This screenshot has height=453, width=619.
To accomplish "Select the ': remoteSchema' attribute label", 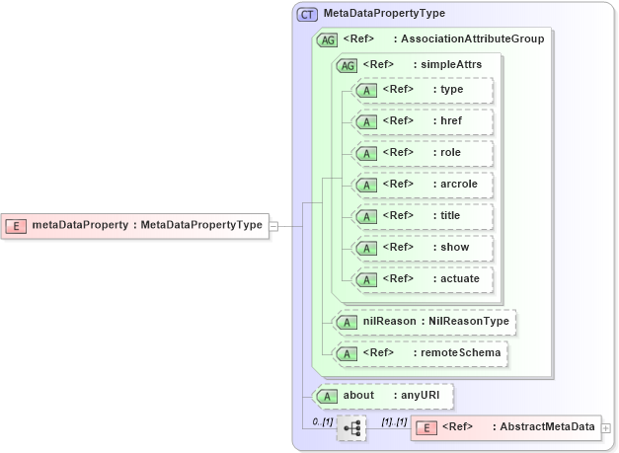I will (457, 352).
